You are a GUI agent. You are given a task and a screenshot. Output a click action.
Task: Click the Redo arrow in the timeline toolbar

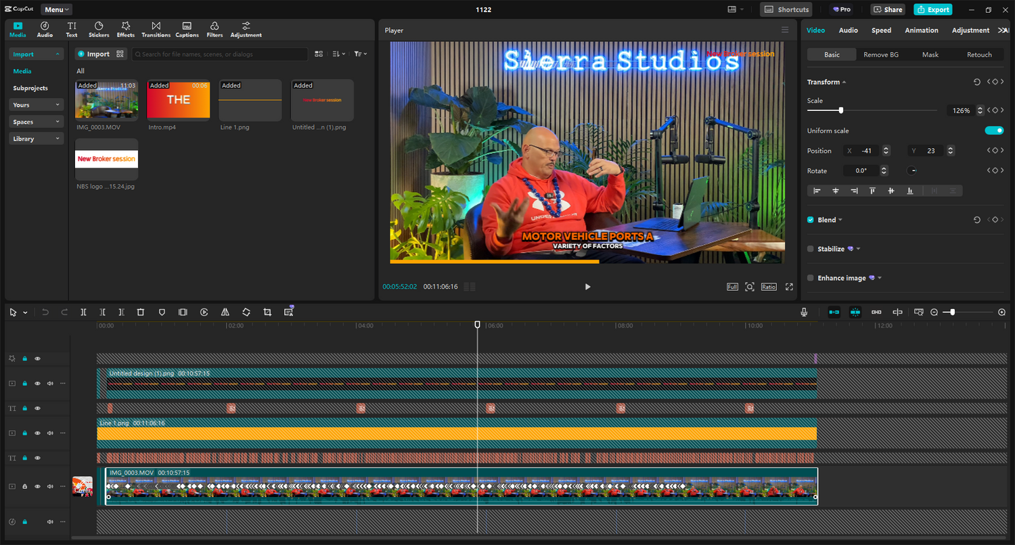pyautogui.click(x=64, y=312)
